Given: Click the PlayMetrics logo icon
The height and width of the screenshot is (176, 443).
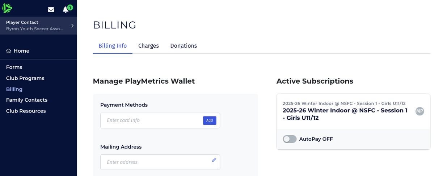Looking at the screenshot, I should (x=7, y=8).
